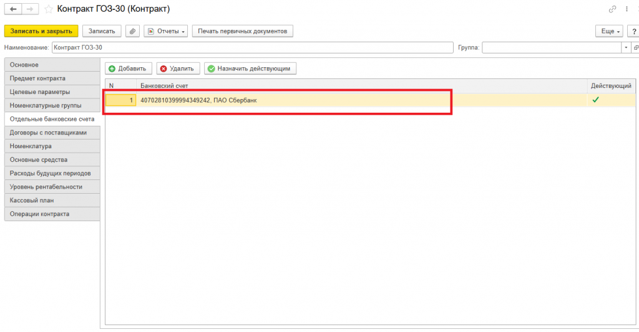Click the Банковский счет column header
Viewport: 639px width, 332px height.
[362, 86]
